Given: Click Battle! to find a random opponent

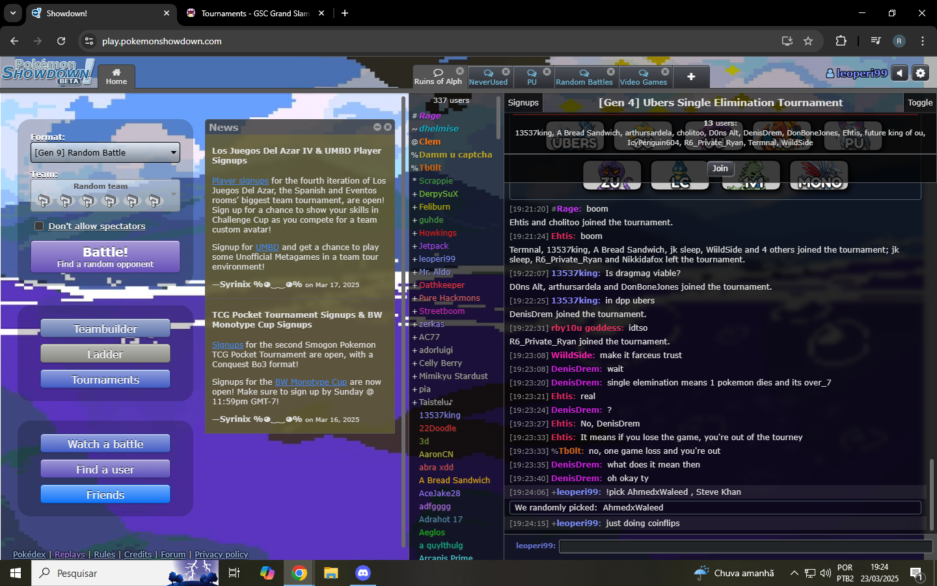Looking at the screenshot, I should coord(105,257).
